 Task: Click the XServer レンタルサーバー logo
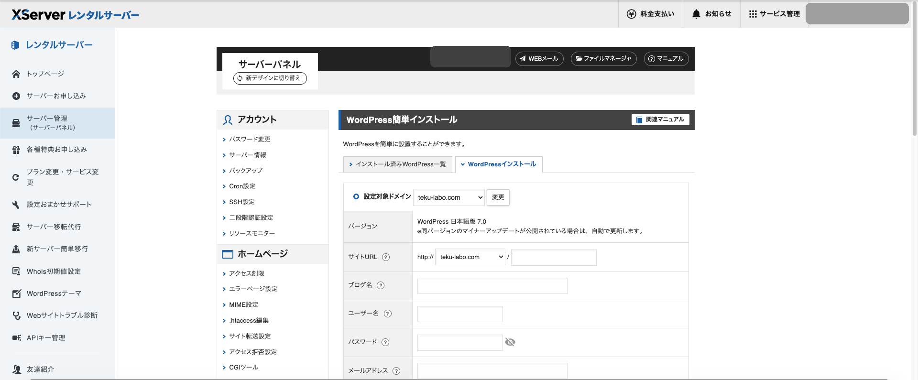coord(75,15)
